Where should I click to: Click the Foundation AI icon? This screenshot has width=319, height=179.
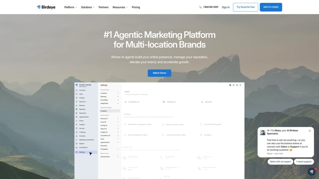pos(126,102)
